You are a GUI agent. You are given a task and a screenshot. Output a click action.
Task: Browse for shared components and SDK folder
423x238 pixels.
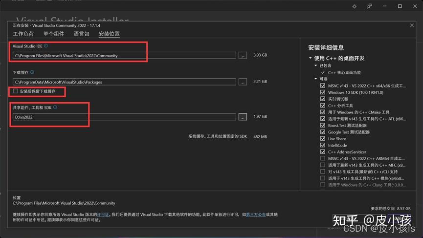(243, 117)
